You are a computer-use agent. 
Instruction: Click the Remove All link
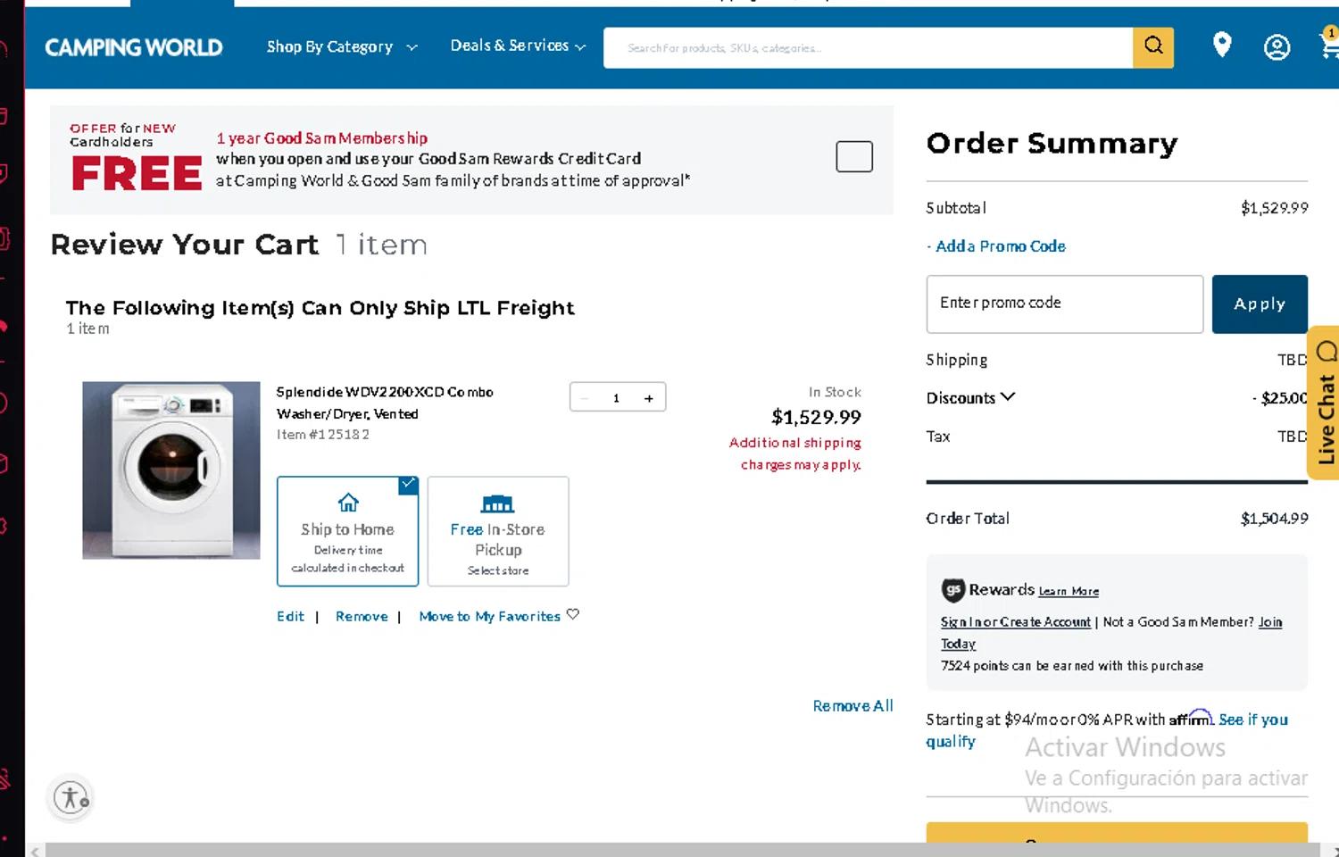pos(852,706)
